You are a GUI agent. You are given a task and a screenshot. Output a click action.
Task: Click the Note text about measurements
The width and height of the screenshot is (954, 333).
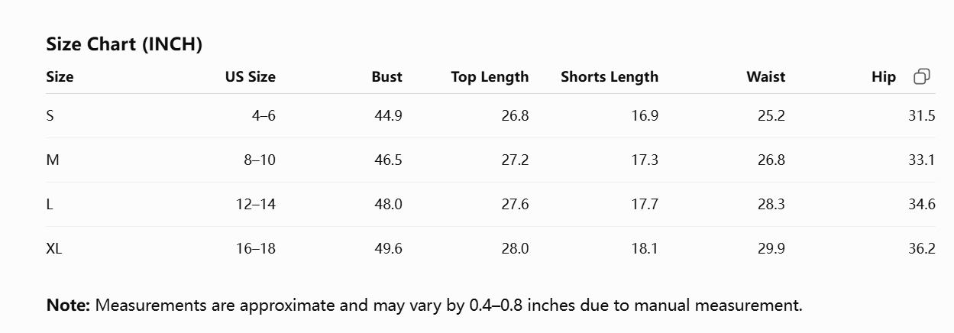[x=425, y=306]
